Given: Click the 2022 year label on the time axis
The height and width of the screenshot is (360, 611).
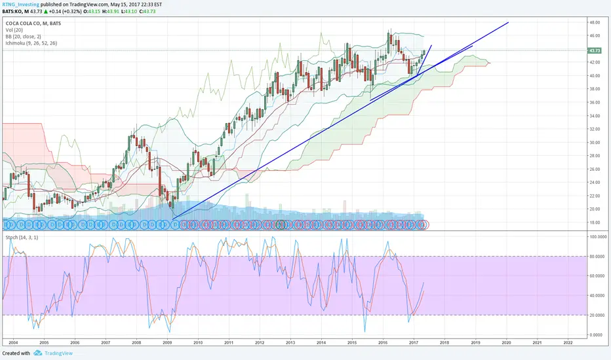Looking at the screenshot, I should coord(568,343).
